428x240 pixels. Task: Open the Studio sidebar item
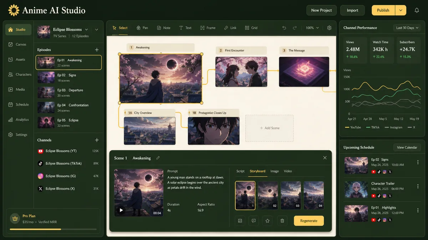pos(18,30)
